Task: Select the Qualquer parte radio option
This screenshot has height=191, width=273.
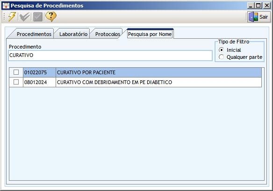Action: coord(221,57)
